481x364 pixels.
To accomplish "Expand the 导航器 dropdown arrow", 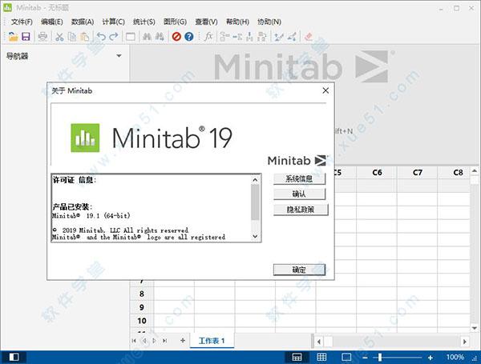I will tap(119, 56).
